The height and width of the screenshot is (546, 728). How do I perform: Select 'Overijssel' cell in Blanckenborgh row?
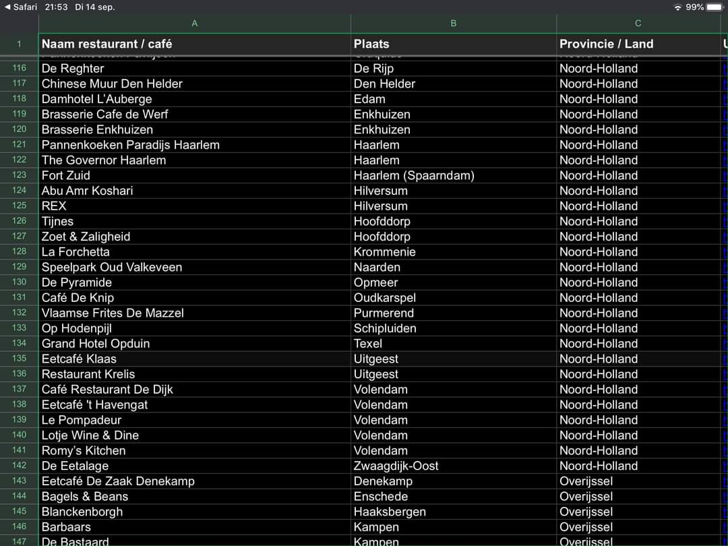(x=638, y=512)
